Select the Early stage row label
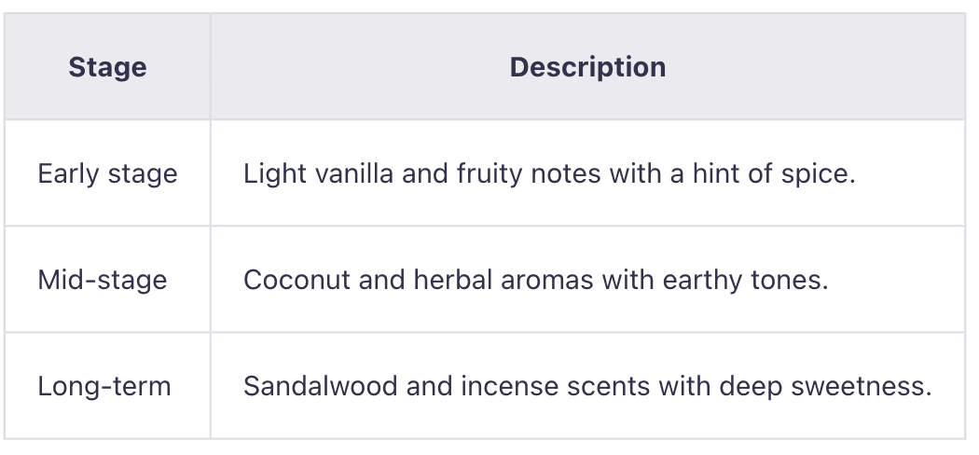979x455 pixels. click(107, 174)
